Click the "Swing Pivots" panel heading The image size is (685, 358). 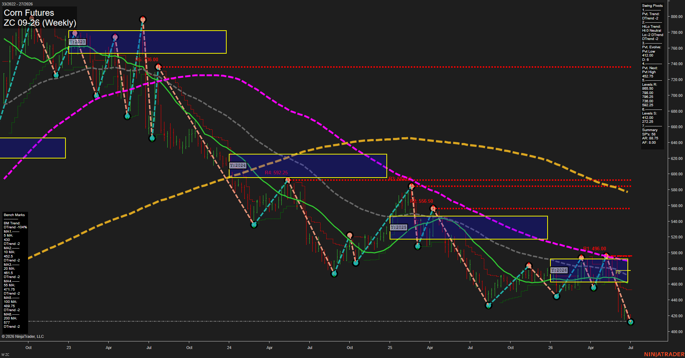click(x=652, y=6)
